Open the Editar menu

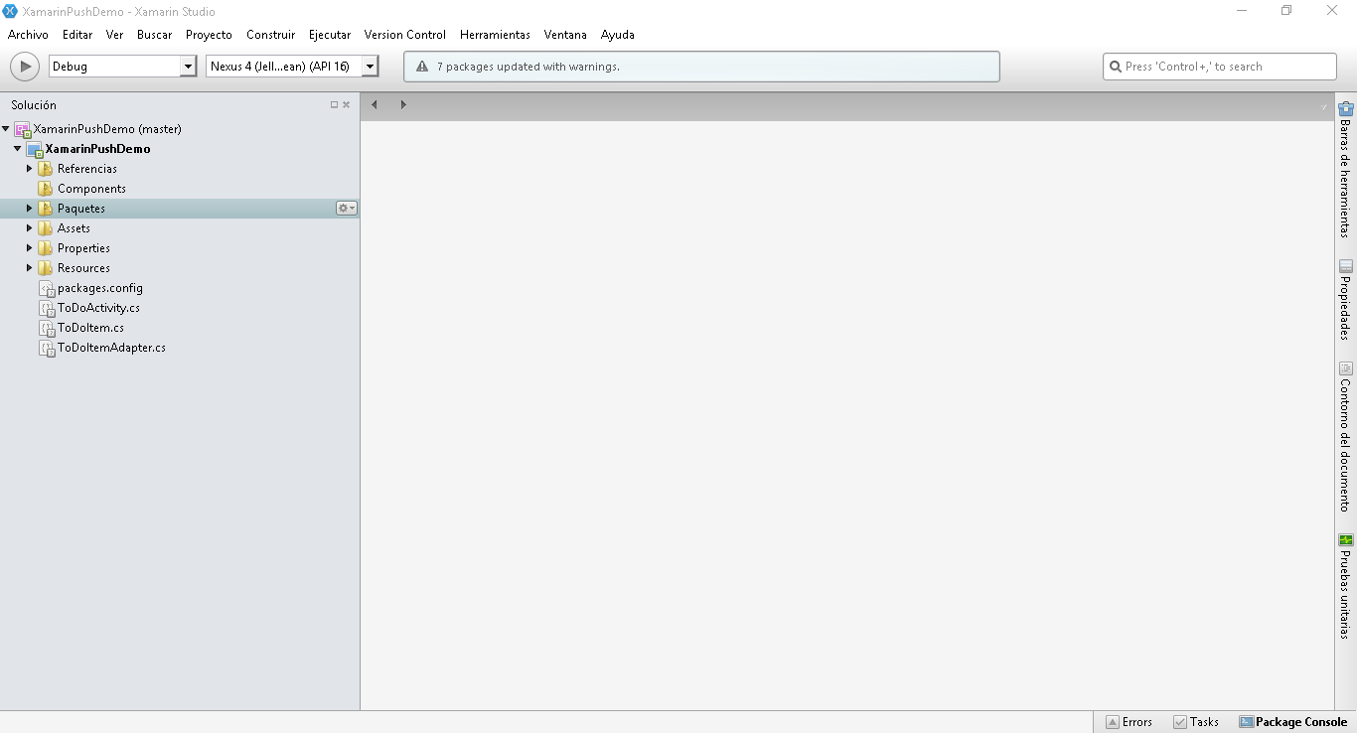(x=77, y=34)
